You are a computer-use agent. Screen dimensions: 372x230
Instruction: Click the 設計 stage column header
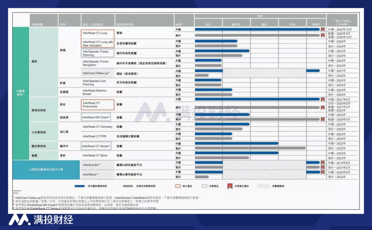pos(208,23)
